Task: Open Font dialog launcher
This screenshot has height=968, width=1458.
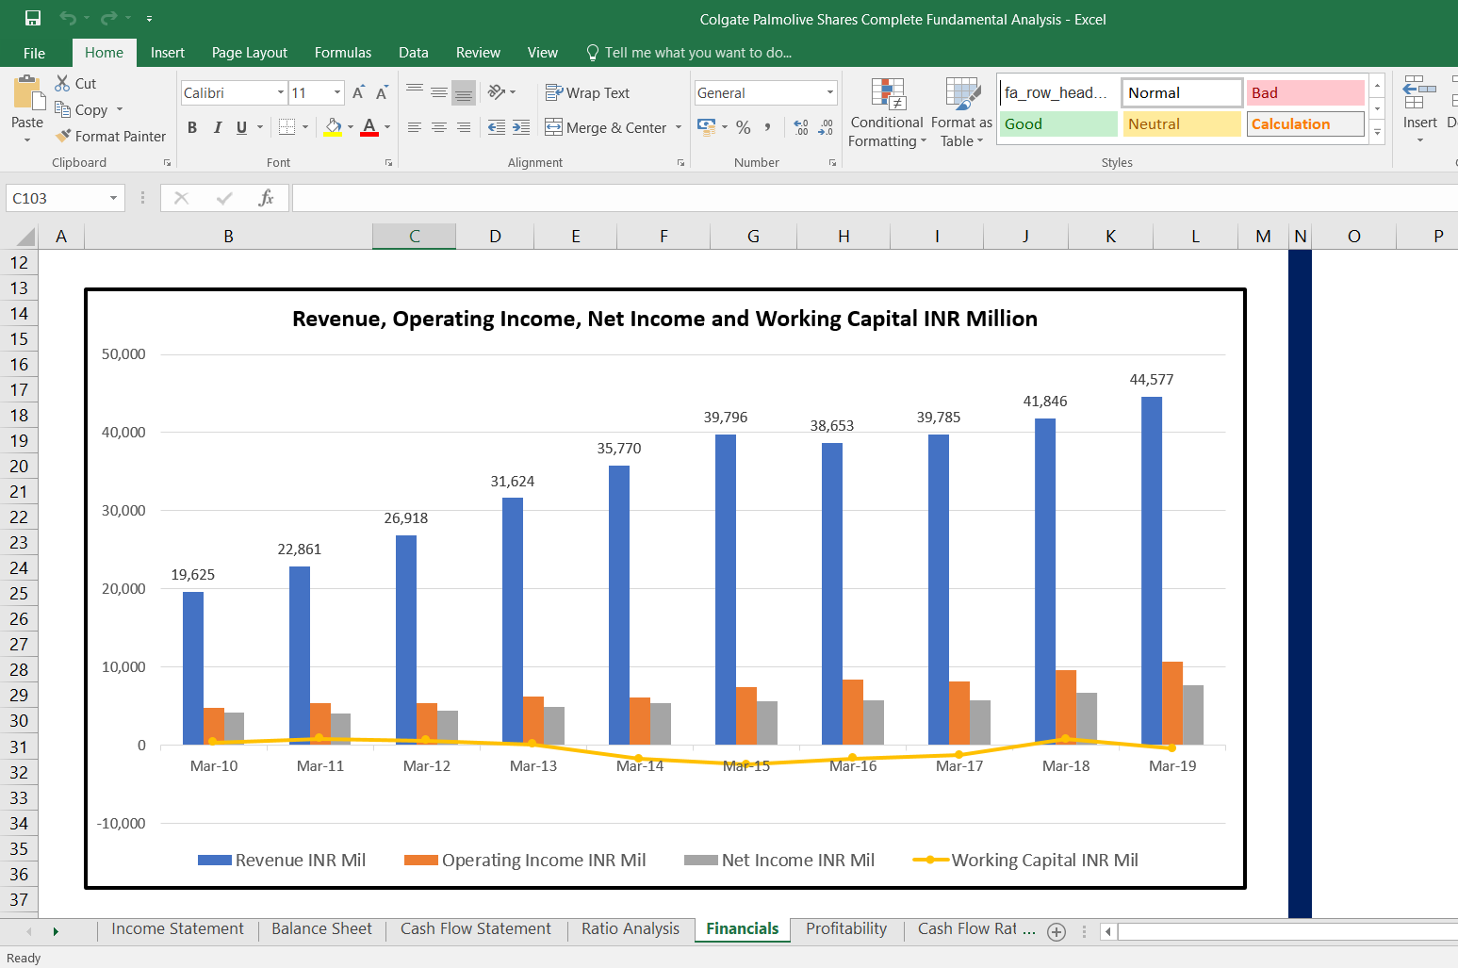Action: 388,163
